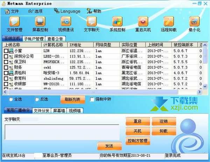The image size is (210, 162).
Task: Switch to the 子帐户管理 tab
Action: [34, 39]
